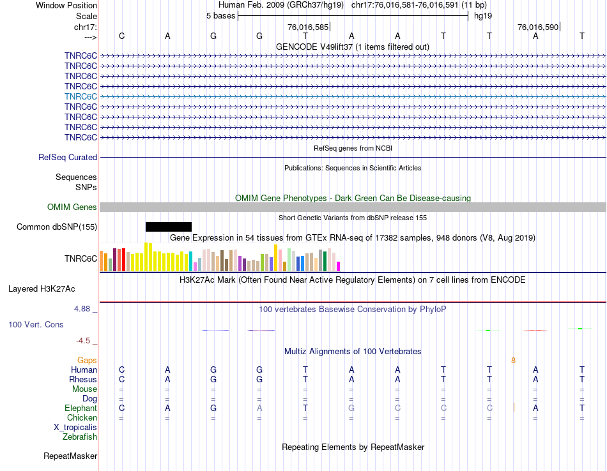
Task: Click the orange insertion bar in the Elephant row
Action: (x=514, y=407)
